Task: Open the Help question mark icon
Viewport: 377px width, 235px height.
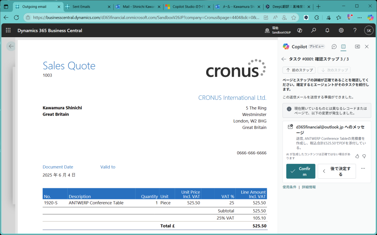Action: (355, 30)
